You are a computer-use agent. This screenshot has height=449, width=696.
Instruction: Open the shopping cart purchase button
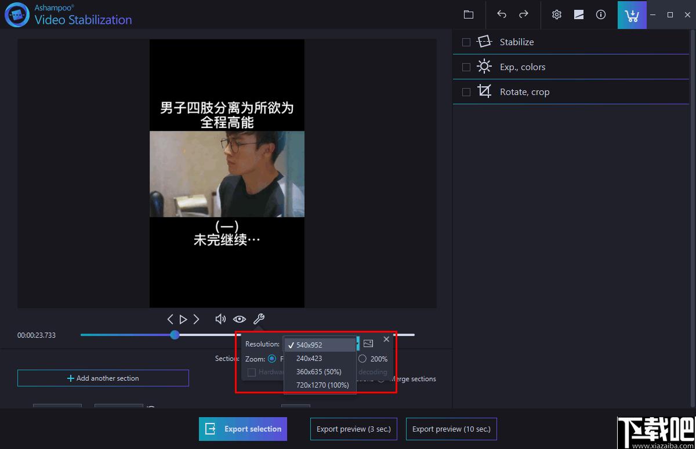point(632,14)
